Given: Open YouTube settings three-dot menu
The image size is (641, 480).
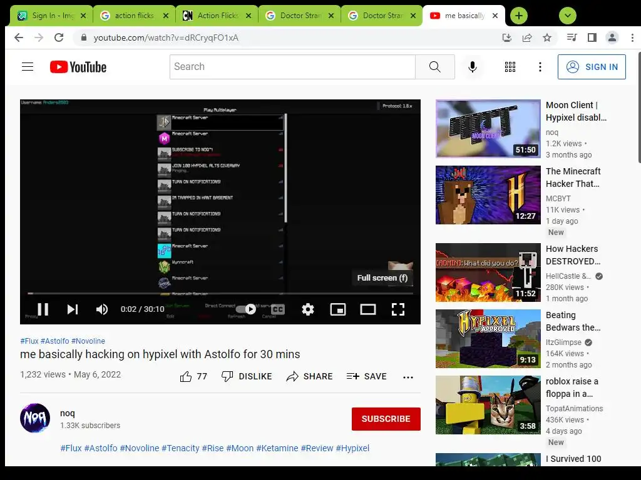Looking at the screenshot, I should (540, 66).
